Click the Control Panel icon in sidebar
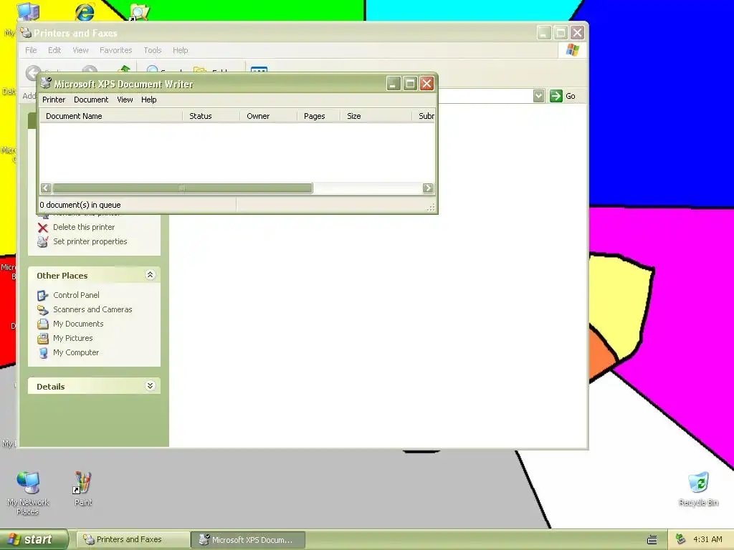 [42, 296]
